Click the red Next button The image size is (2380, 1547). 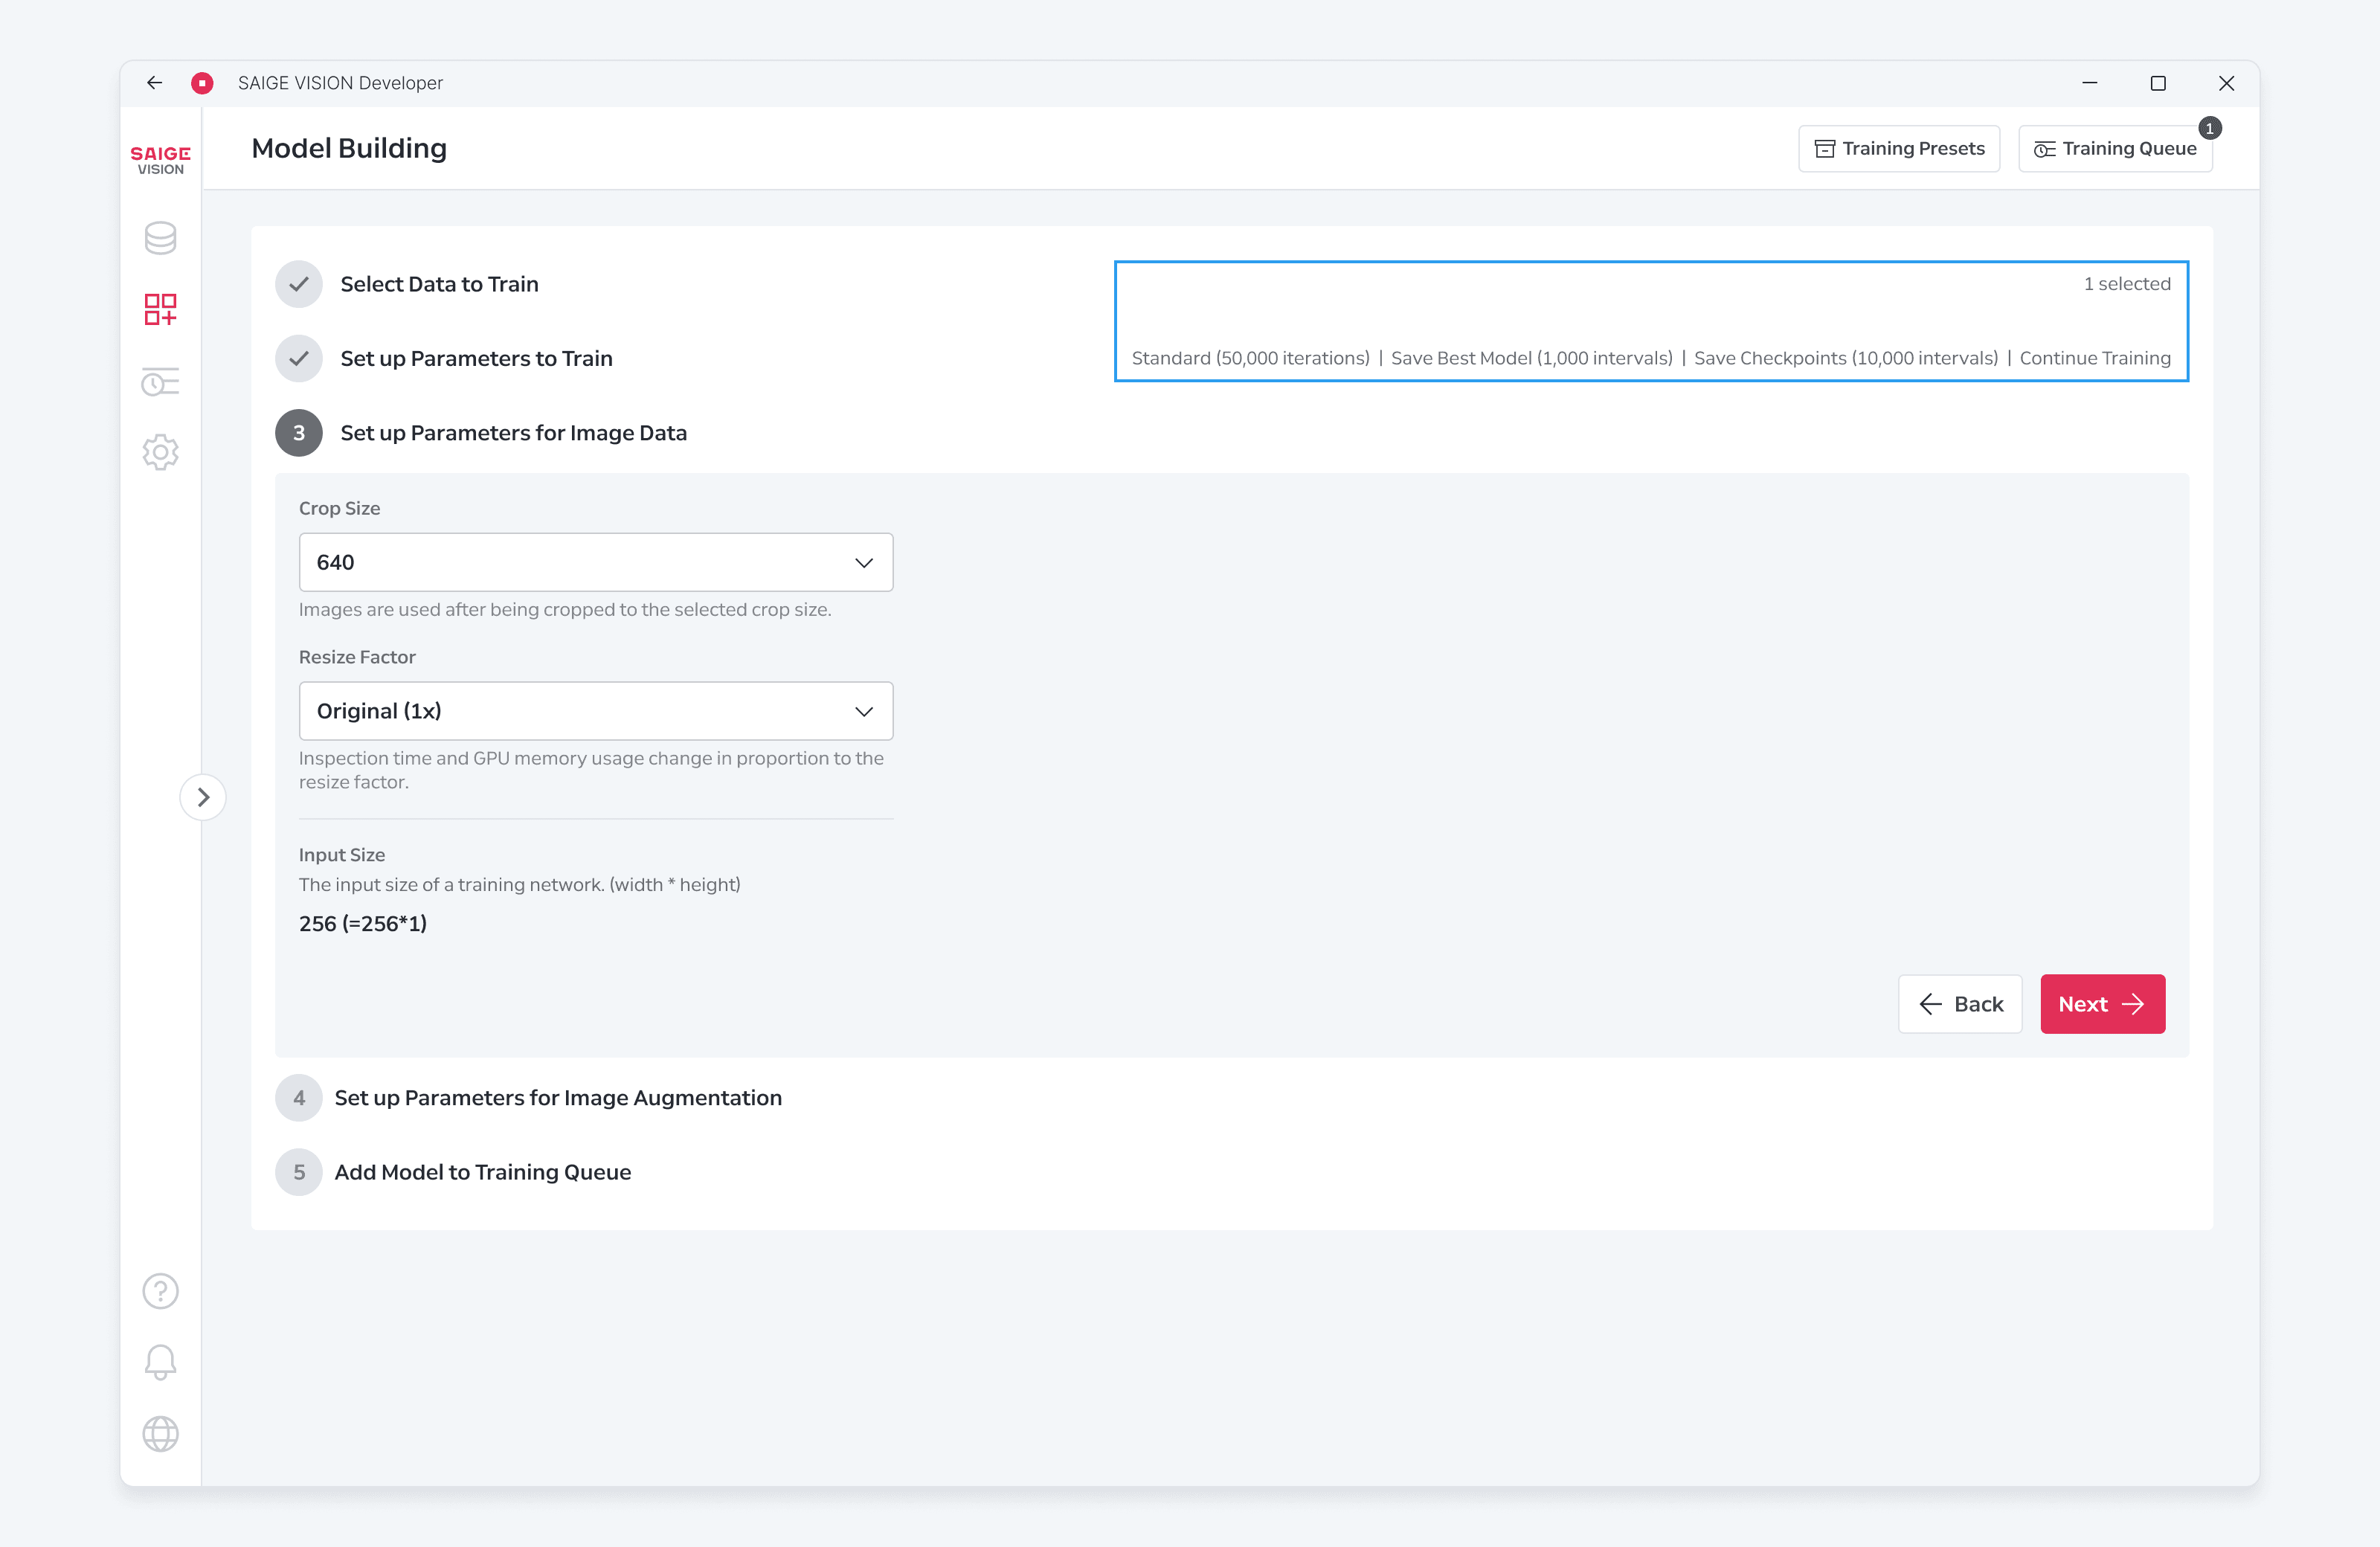pyautogui.click(x=2102, y=1004)
